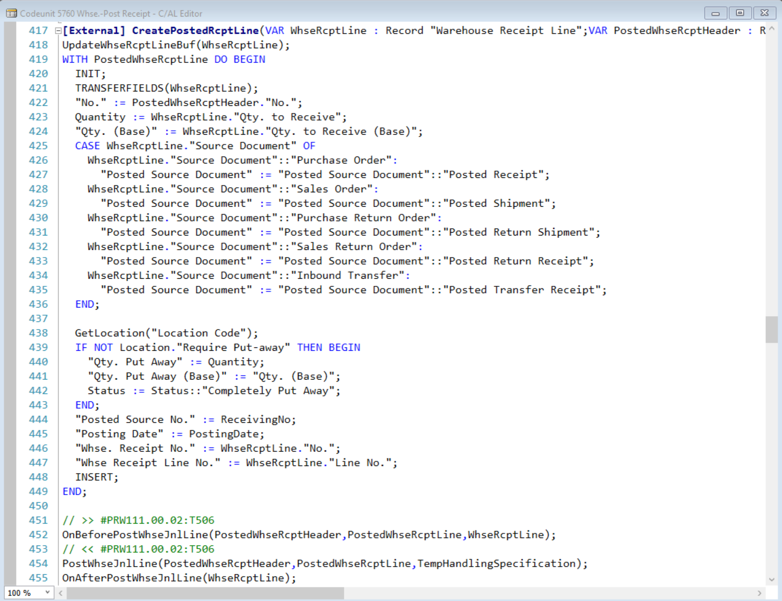This screenshot has width=782, height=601.
Task: Click line number 425 beside the CASE statement
Action: point(38,145)
